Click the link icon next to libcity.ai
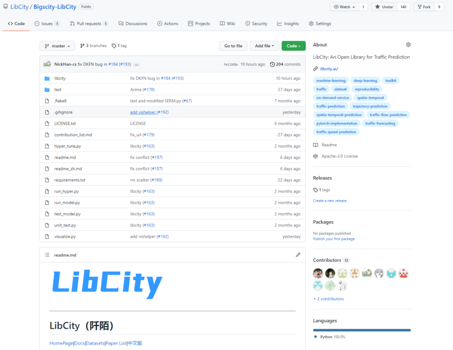This screenshot has width=453, height=350. click(x=315, y=69)
